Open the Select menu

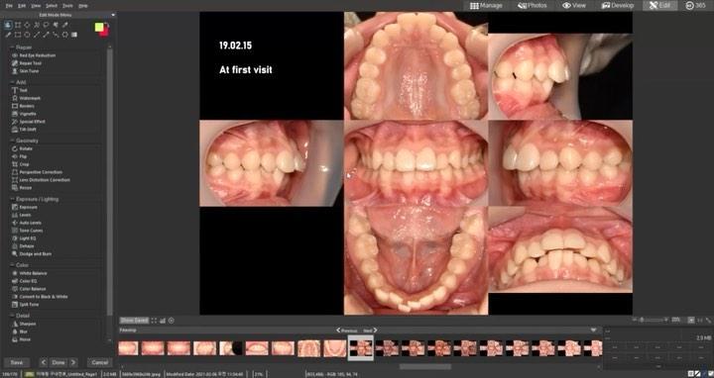tap(52, 6)
